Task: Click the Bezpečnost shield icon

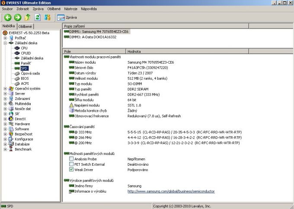Action: point(11,134)
